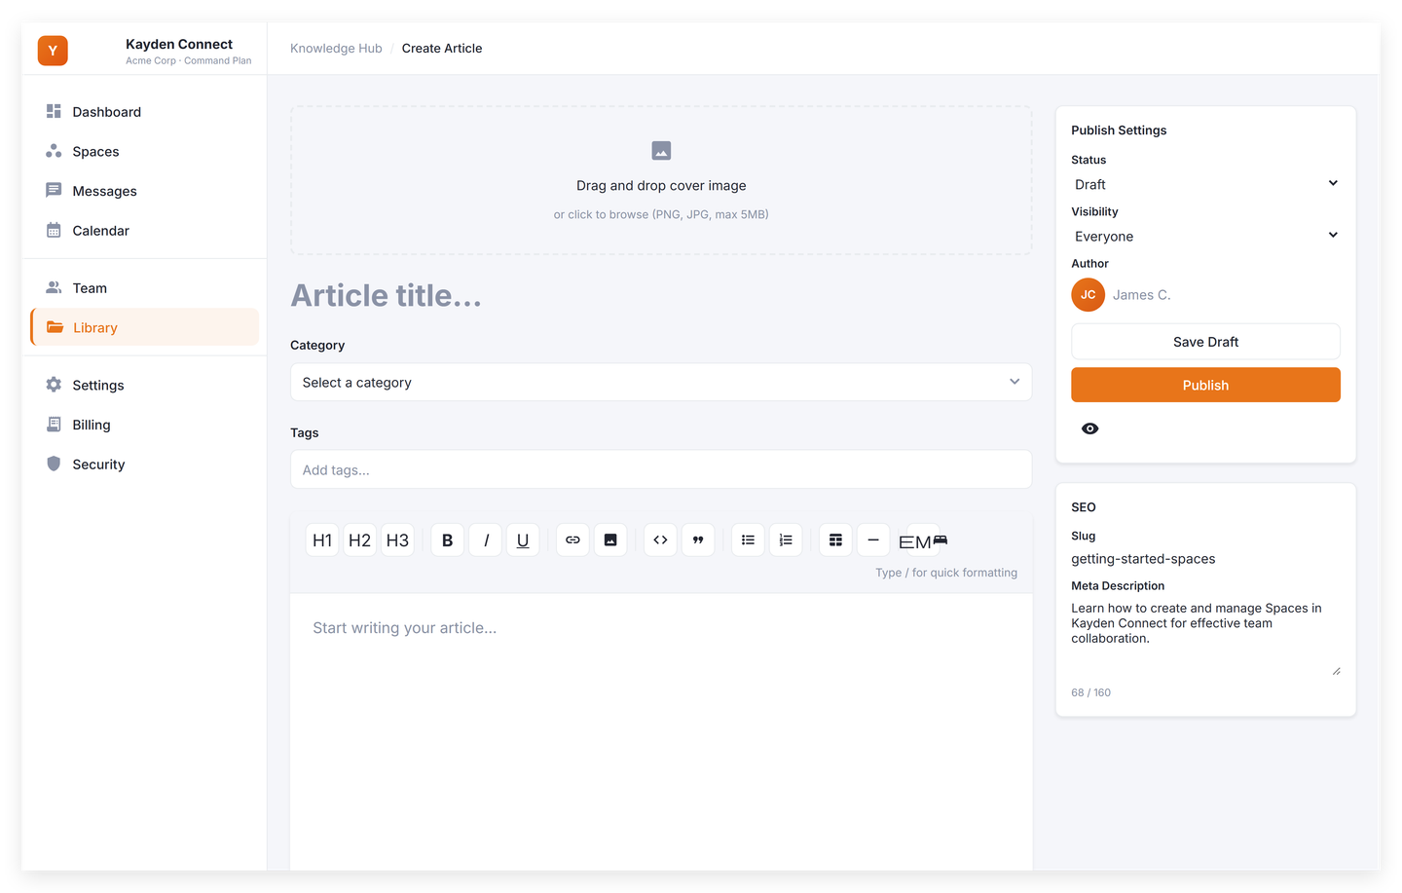Click the SEO panel heading
The image size is (1402, 893).
coord(1084,507)
